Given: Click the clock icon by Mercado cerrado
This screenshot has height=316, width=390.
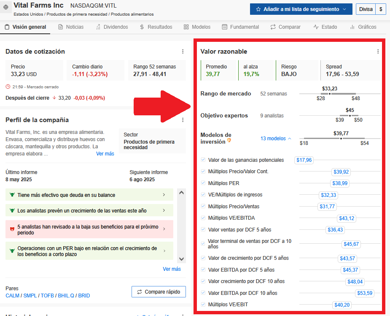Looking at the screenshot, I should pyautogui.click(x=8, y=87).
